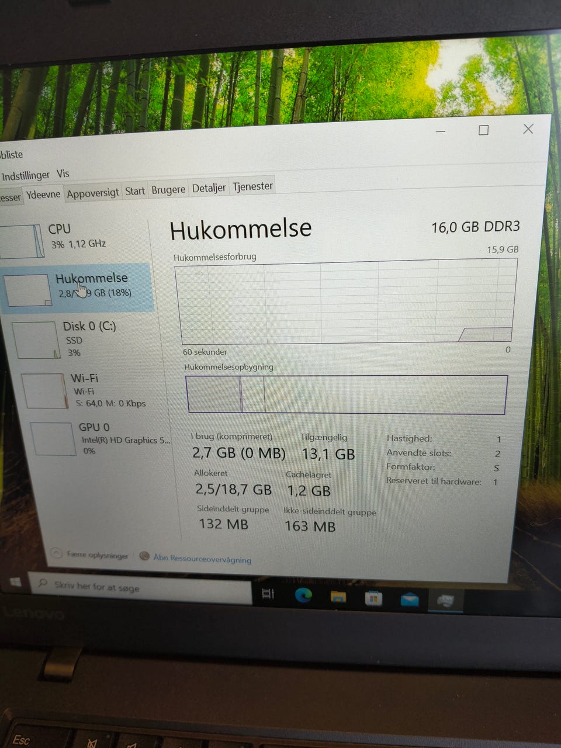The image size is (561, 748).
Task: Minimize the Task Manager window
Action: pyautogui.click(x=441, y=131)
